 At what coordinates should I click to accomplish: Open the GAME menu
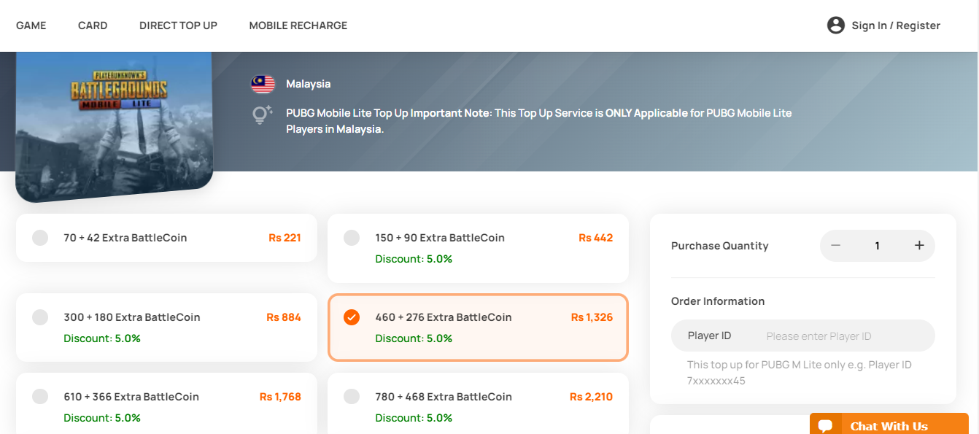31,26
